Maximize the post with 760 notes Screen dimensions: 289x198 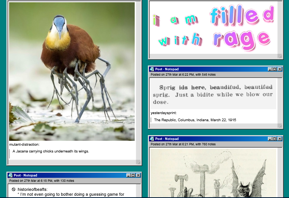pos(275,139)
